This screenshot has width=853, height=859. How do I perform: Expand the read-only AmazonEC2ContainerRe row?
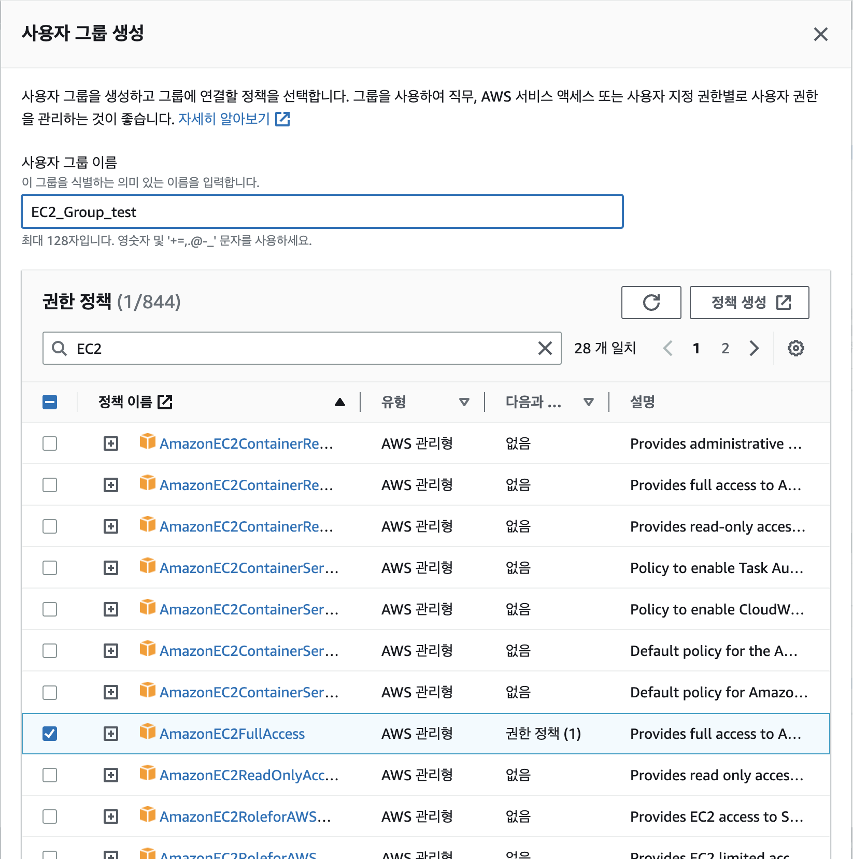(x=111, y=526)
